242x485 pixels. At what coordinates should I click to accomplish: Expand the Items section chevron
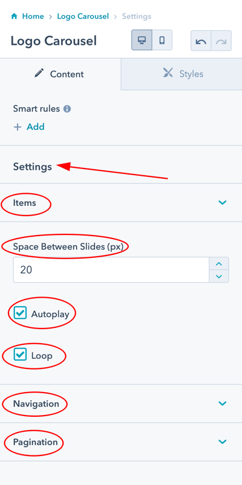[x=223, y=202]
